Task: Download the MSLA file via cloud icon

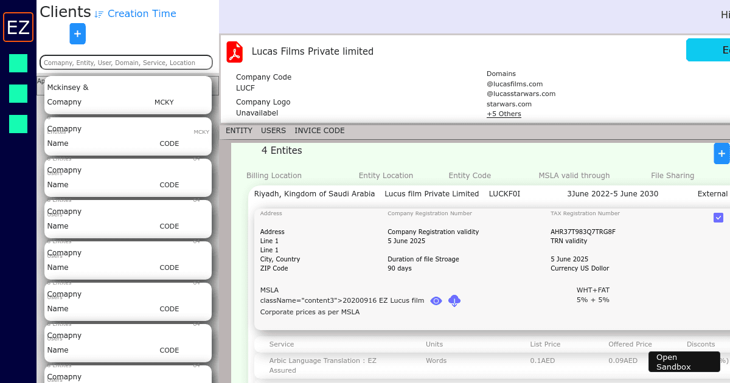Action: coord(454,301)
